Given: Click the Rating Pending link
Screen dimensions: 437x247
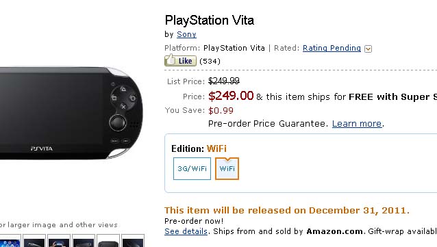Looking at the screenshot, I should pos(332,48).
